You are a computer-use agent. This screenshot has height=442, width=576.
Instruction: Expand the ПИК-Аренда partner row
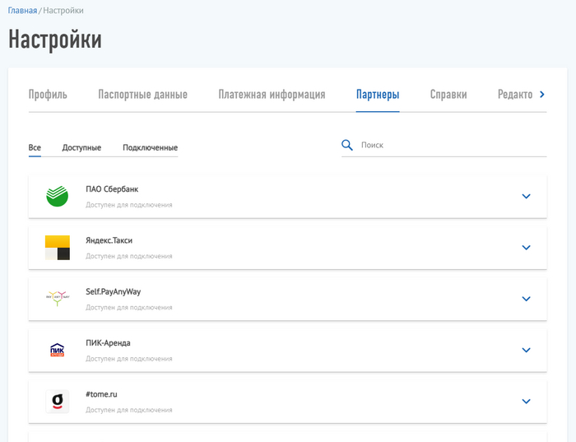(527, 350)
